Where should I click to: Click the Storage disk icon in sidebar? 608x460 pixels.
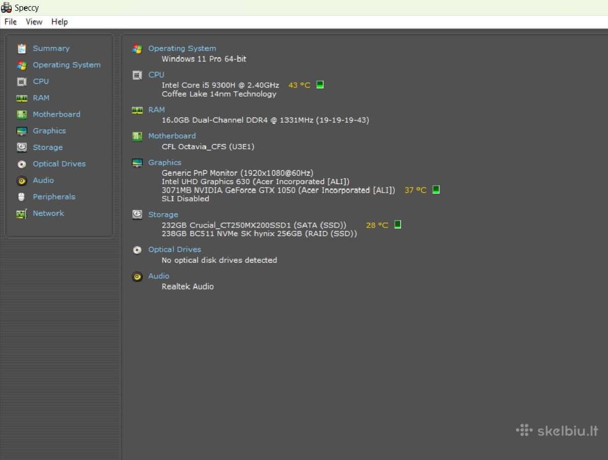21,147
